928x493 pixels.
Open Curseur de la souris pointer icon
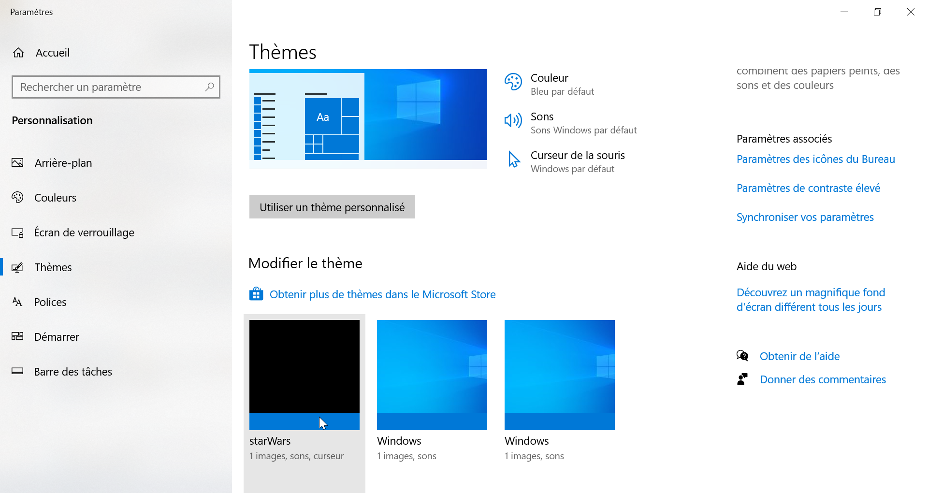513,159
